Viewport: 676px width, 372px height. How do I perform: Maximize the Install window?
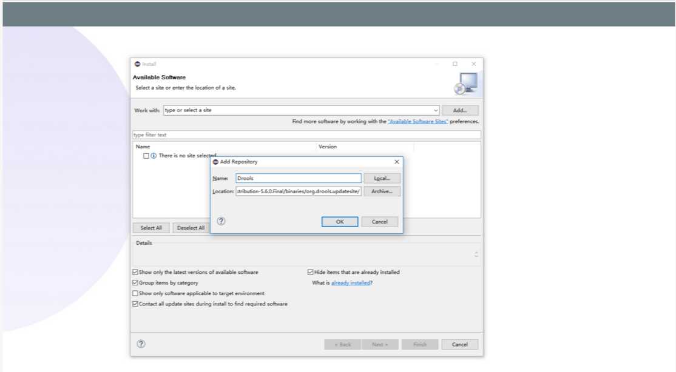click(455, 64)
